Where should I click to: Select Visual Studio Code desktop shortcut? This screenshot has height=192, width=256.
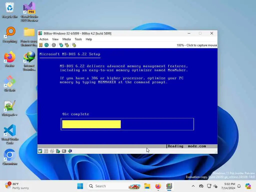tap(10, 134)
